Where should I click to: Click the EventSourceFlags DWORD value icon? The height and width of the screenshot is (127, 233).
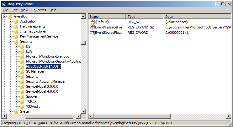(92, 32)
